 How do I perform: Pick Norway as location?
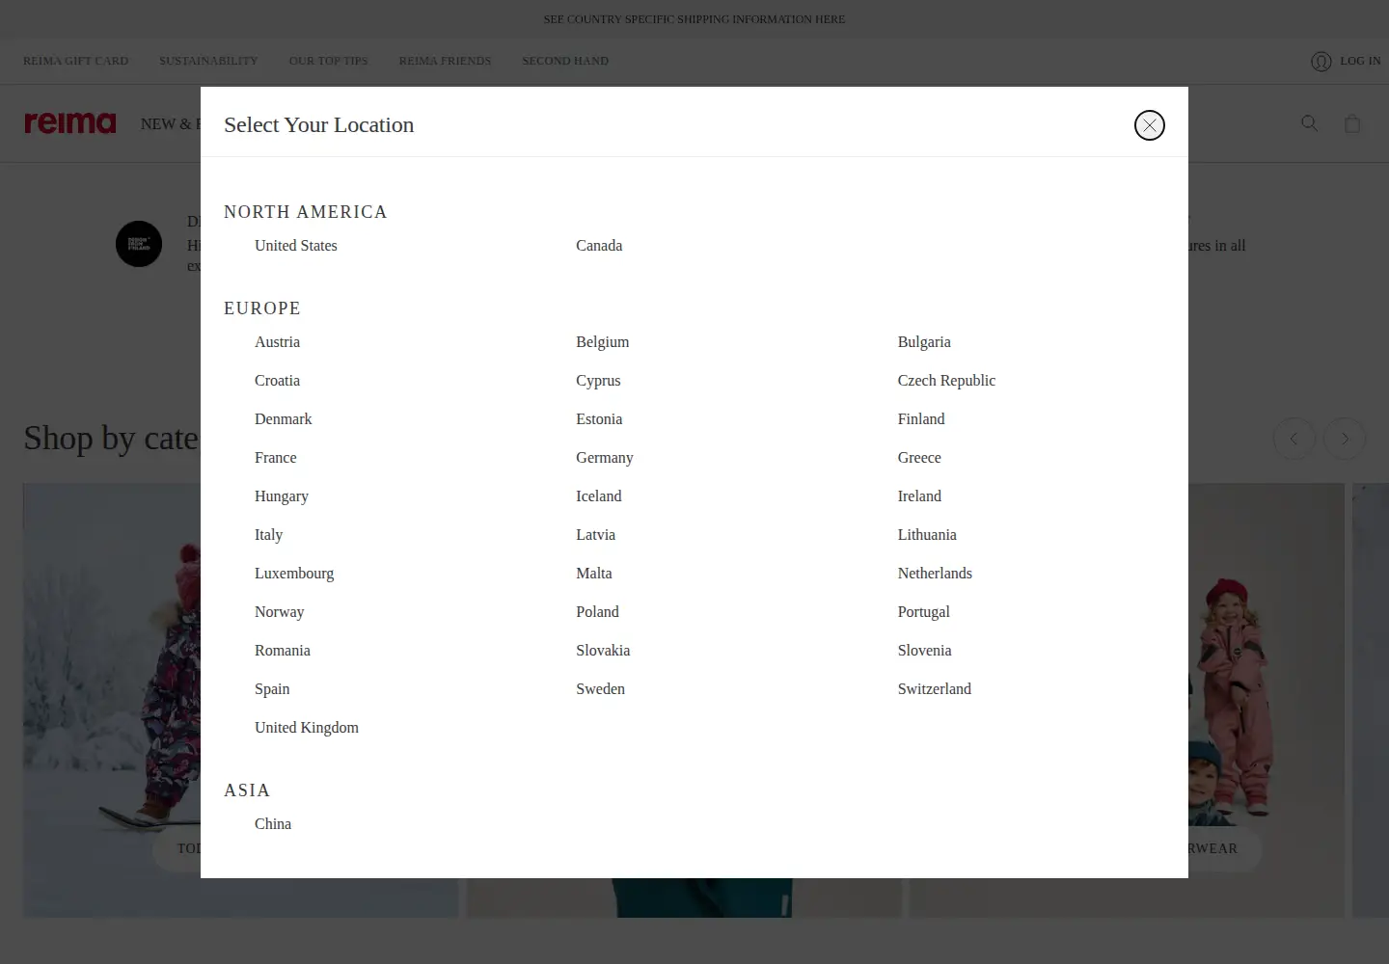279,612
